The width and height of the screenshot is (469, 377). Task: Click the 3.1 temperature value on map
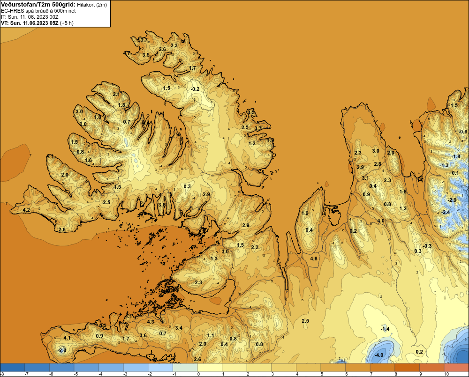coord(365,178)
